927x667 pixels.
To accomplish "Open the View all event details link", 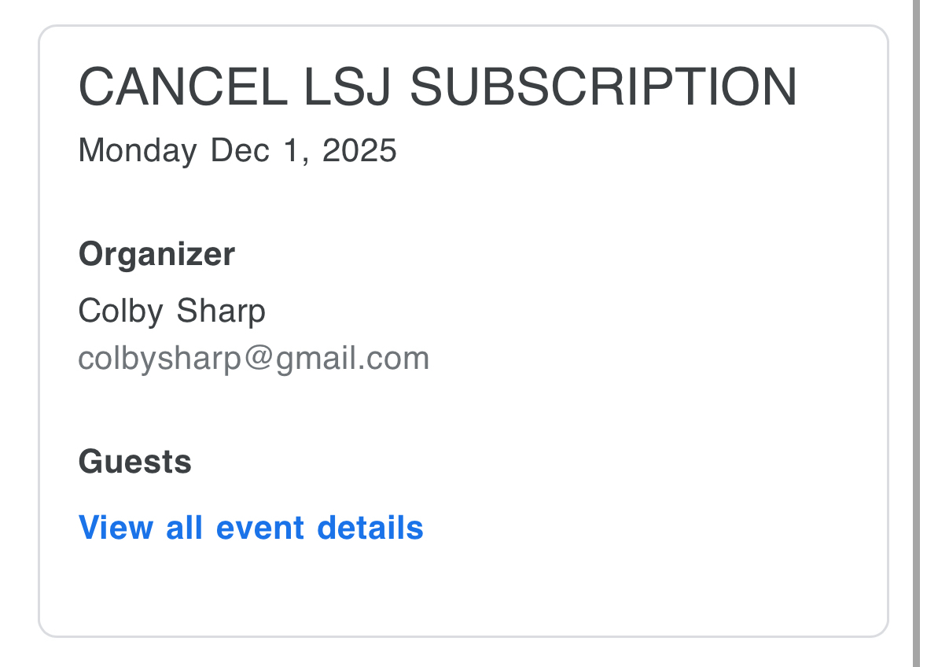I will [251, 528].
